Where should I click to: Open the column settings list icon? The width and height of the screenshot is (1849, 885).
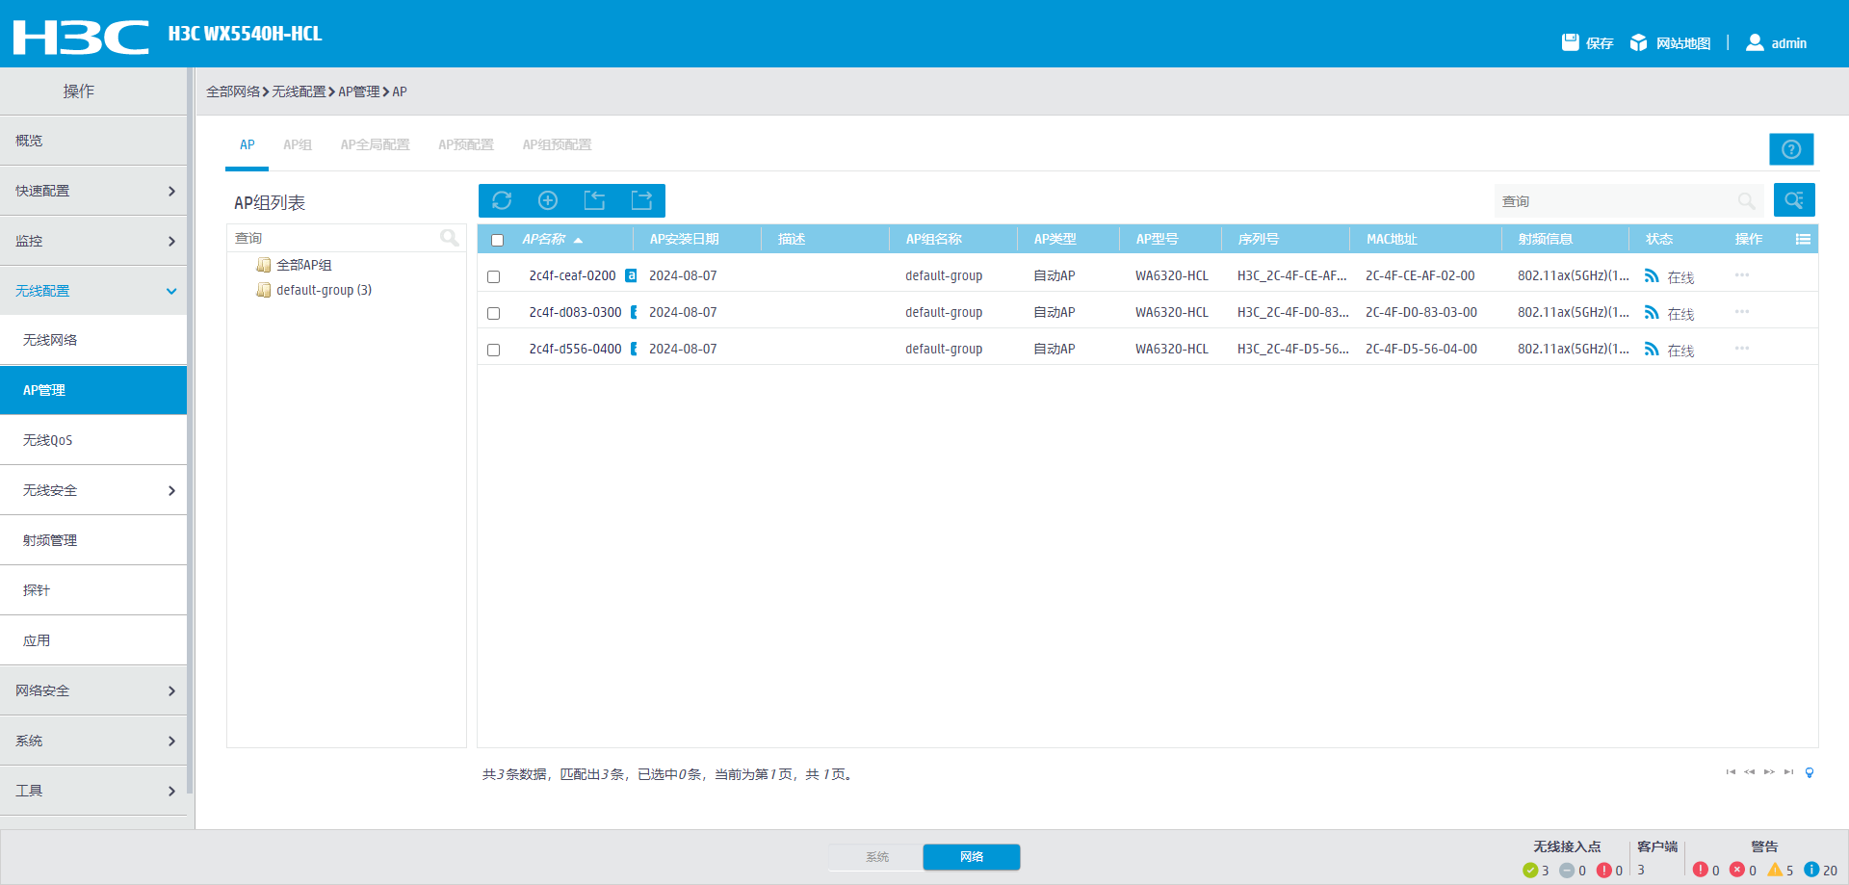(x=1803, y=240)
